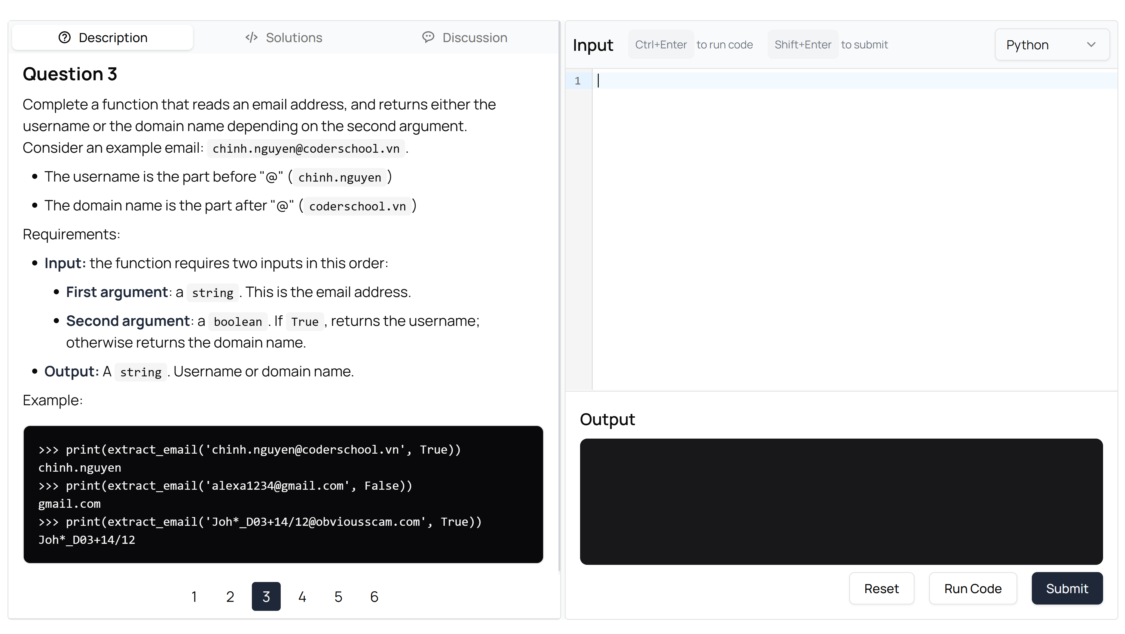
Task: Click the Reset button
Action: pyautogui.click(x=881, y=589)
